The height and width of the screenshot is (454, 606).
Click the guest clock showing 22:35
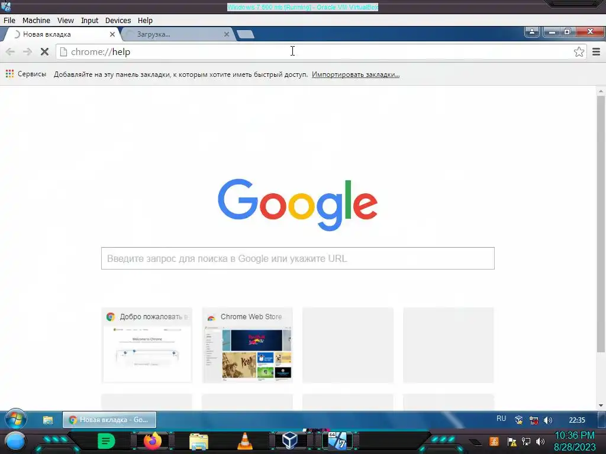point(576,420)
